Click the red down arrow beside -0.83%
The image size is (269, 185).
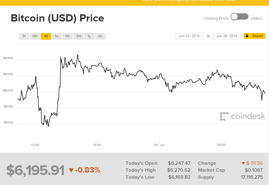pyautogui.click(x=71, y=170)
